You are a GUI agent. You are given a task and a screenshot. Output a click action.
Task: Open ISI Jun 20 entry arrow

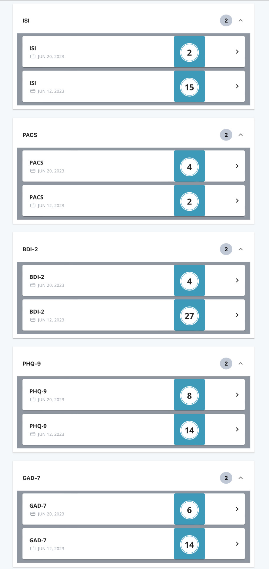tap(237, 52)
